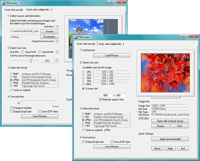Choose 'Same as original' in back window
The width and height of the screenshot is (200, 161).
click(x=11, y=90)
